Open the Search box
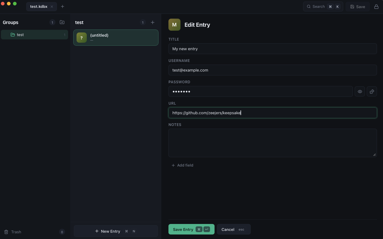Image resolution: width=383 pixels, height=239 pixels. 323,7
